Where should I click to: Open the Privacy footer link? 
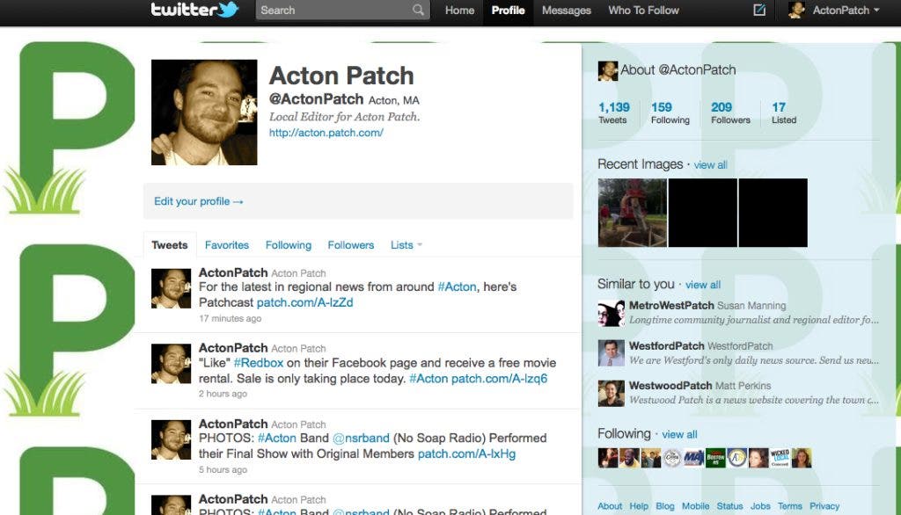pyautogui.click(x=824, y=506)
